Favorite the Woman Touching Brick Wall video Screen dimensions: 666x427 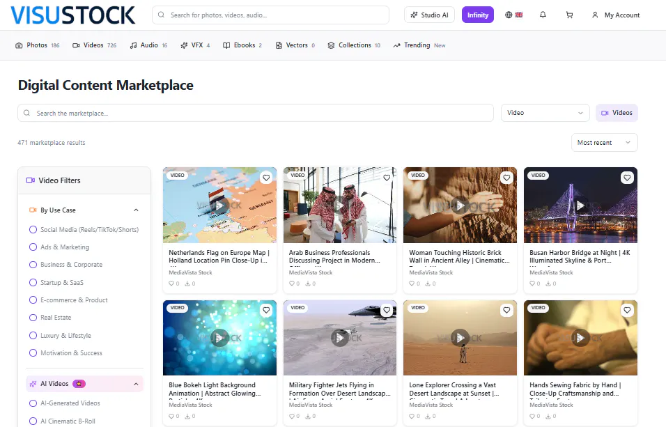coord(506,178)
